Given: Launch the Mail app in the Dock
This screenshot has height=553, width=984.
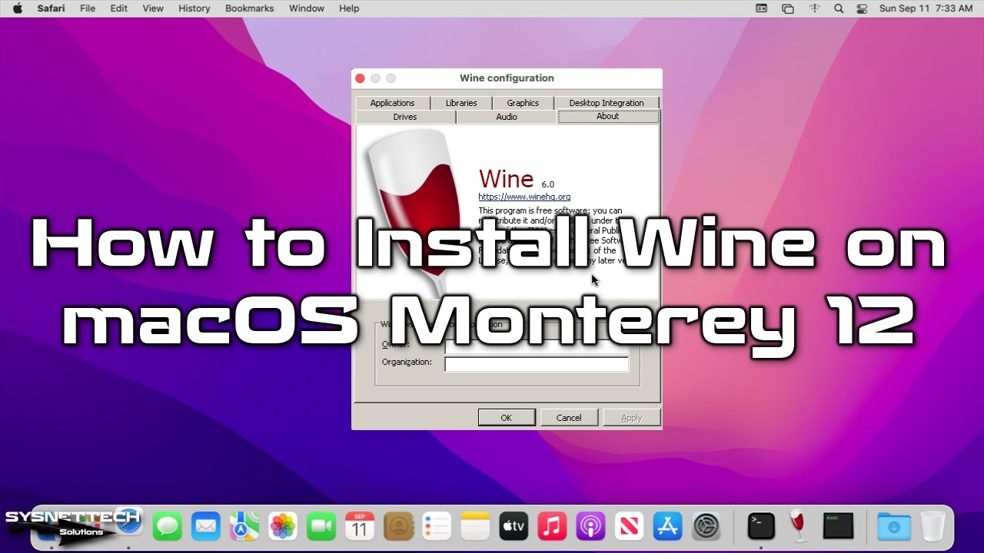Looking at the screenshot, I should click(x=206, y=526).
